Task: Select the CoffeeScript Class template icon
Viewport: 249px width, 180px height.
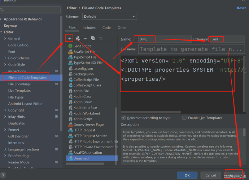Action: 70,85
